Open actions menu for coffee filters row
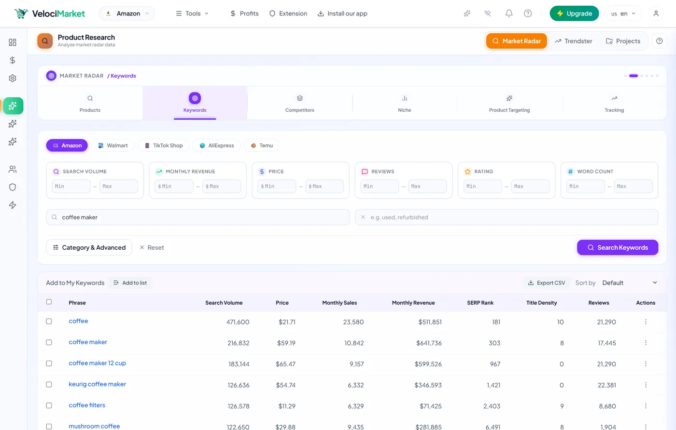Screen dimensions: 676x430 point(646,406)
